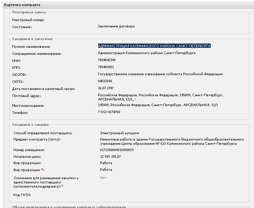The height and width of the screenshot is (208, 254).
Task: Click the 'Состояние:' label
Action: (22, 27)
